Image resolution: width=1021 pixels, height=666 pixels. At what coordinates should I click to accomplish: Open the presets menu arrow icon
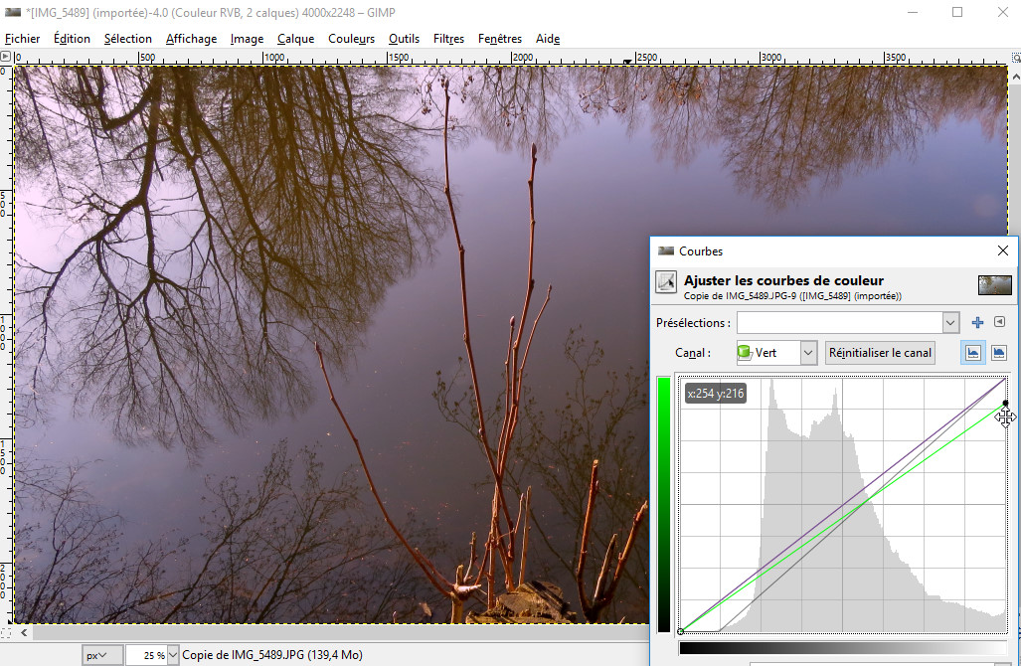tap(1000, 322)
